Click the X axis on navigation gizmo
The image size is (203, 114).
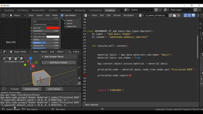click(33, 66)
